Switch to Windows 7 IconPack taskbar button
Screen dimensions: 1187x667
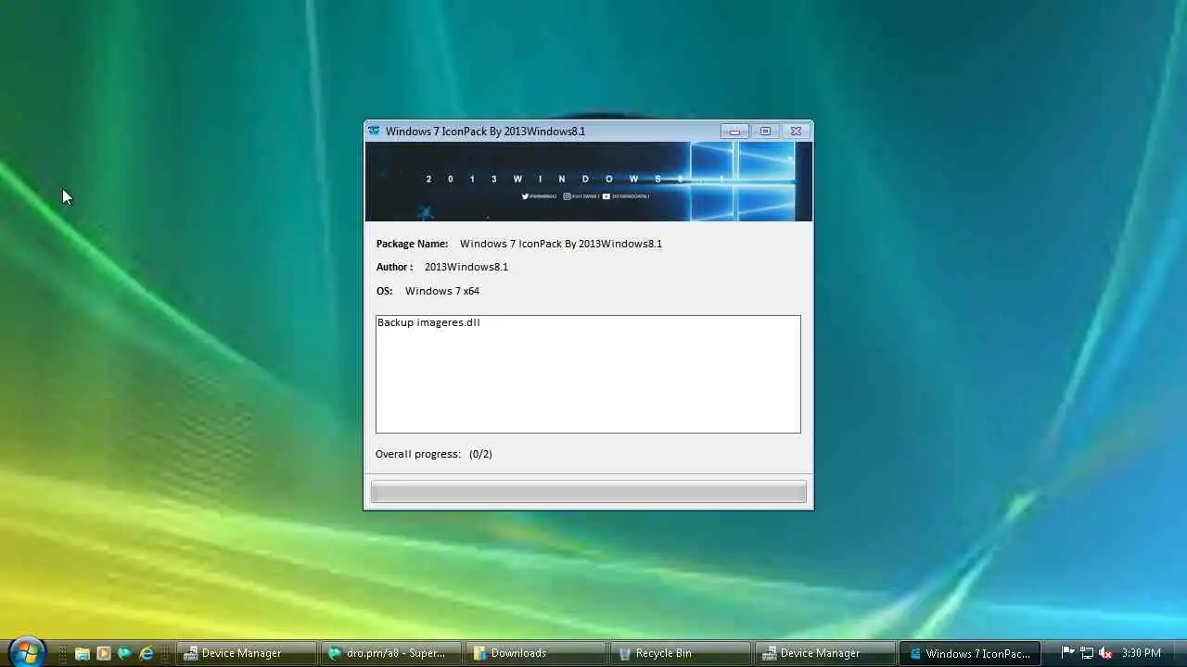[969, 653]
